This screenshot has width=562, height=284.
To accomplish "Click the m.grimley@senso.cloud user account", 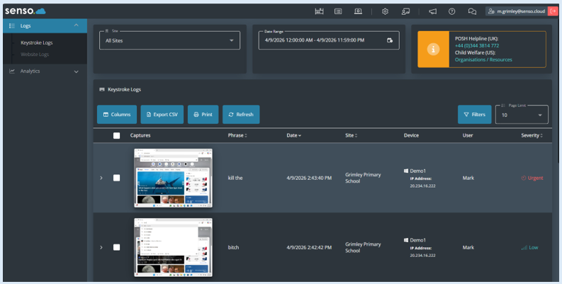I will [x=517, y=11].
